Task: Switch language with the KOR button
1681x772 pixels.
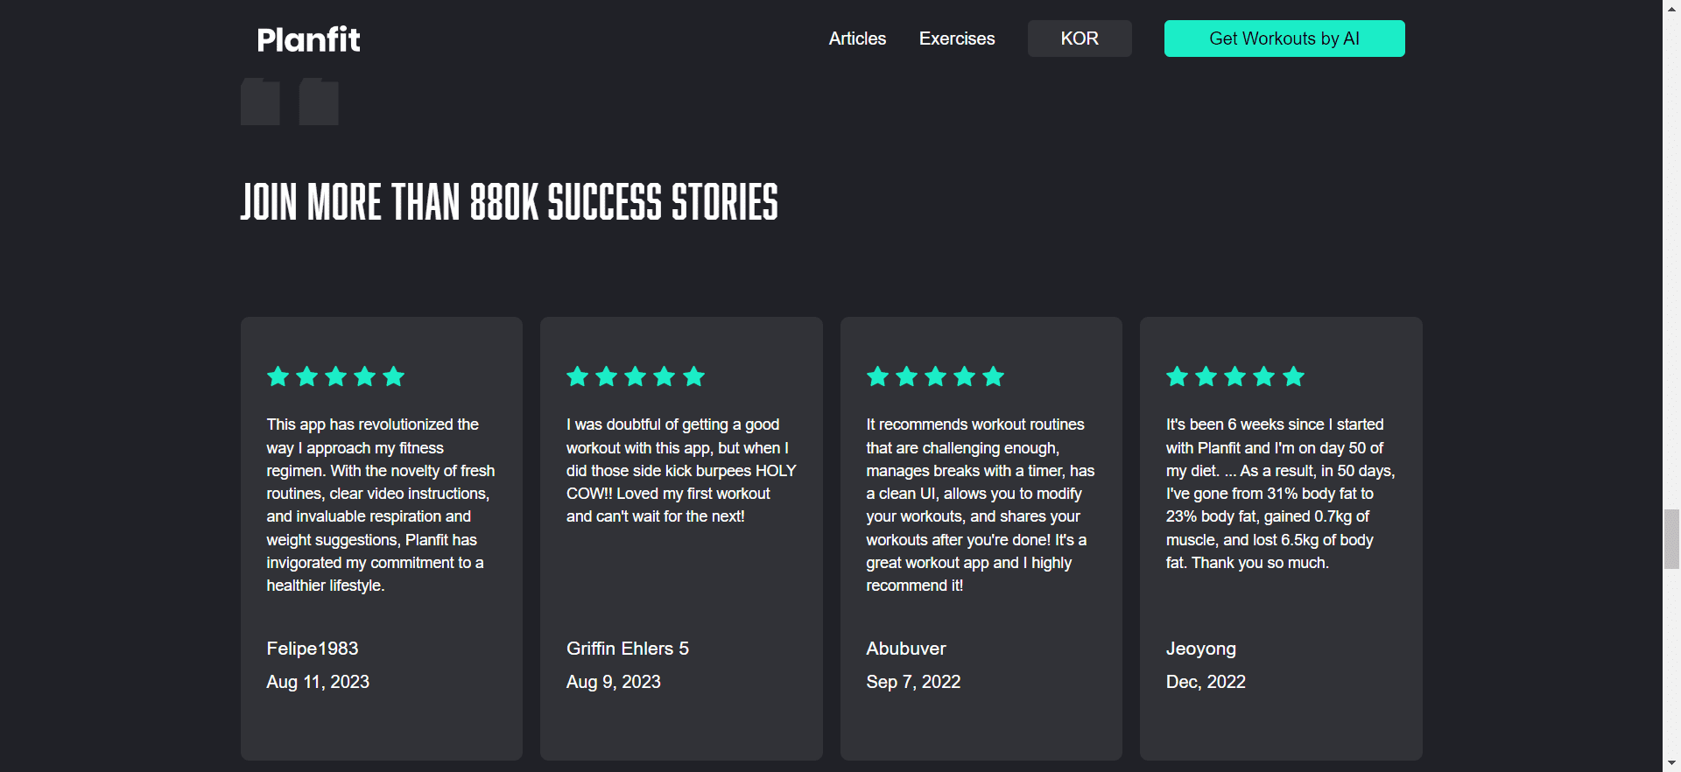Action: pyautogui.click(x=1080, y=39)
